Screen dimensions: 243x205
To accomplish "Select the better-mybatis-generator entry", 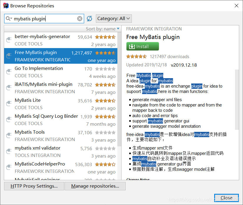I will click(x=61, y=40).
